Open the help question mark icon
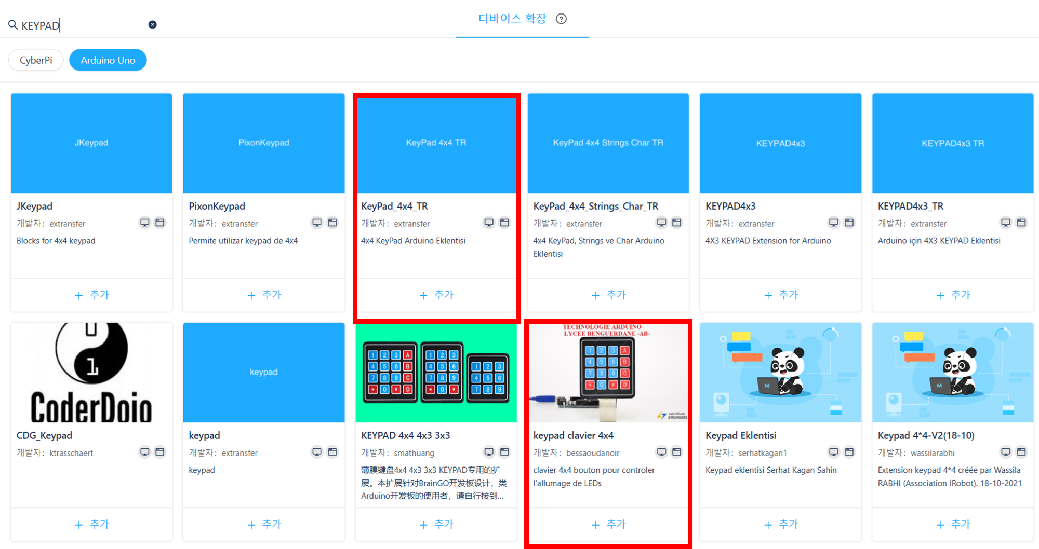This screenshot has height=549, width=1039. pyautogui.click(x=561, y=19)
